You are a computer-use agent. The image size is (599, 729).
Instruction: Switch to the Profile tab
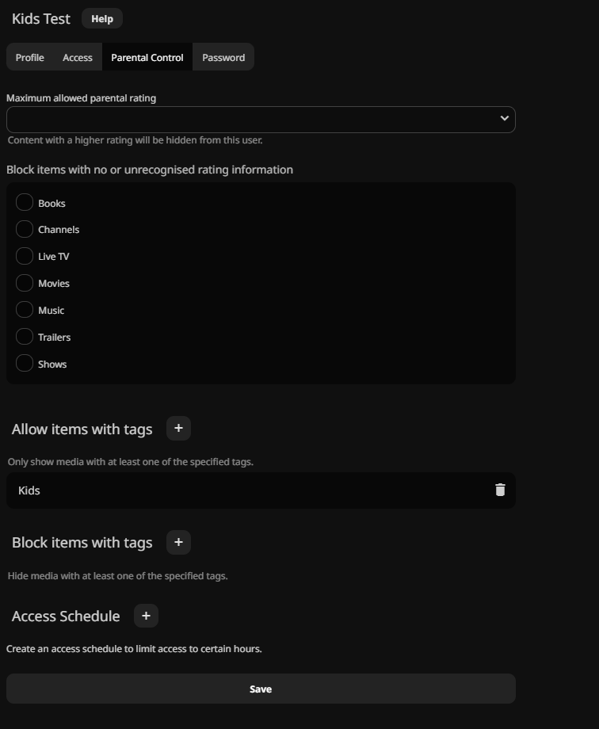point(30,58)
